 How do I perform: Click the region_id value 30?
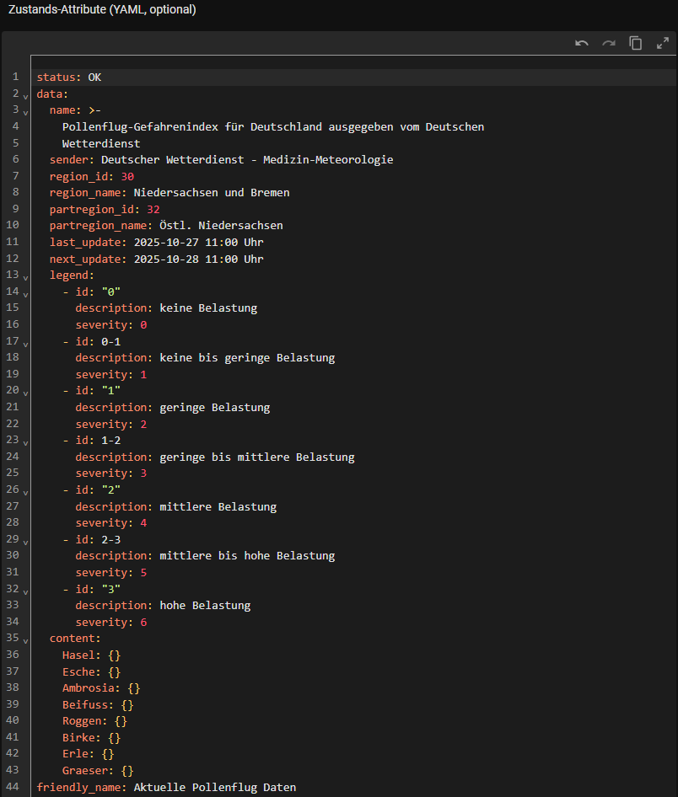(127, 177)
